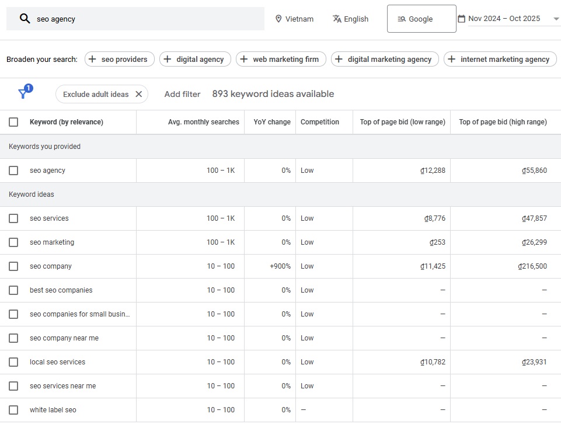Click the Vietnam location pin icon

[278, 19]
